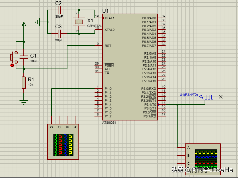
Task: Click the reset push button switch
Action: pyautogui.click(x=14, y=57)
